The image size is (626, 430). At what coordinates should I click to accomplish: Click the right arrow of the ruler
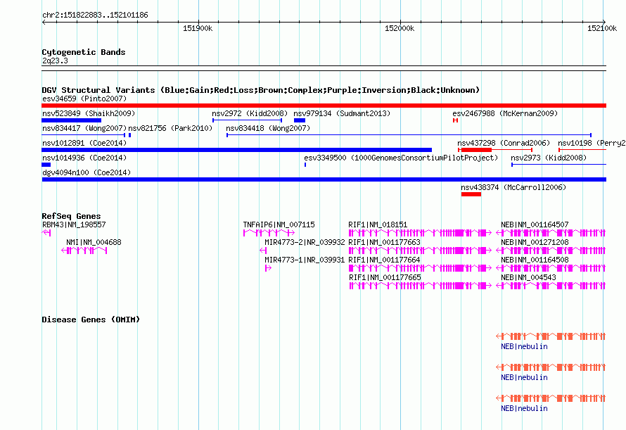(x=604, y=22)
